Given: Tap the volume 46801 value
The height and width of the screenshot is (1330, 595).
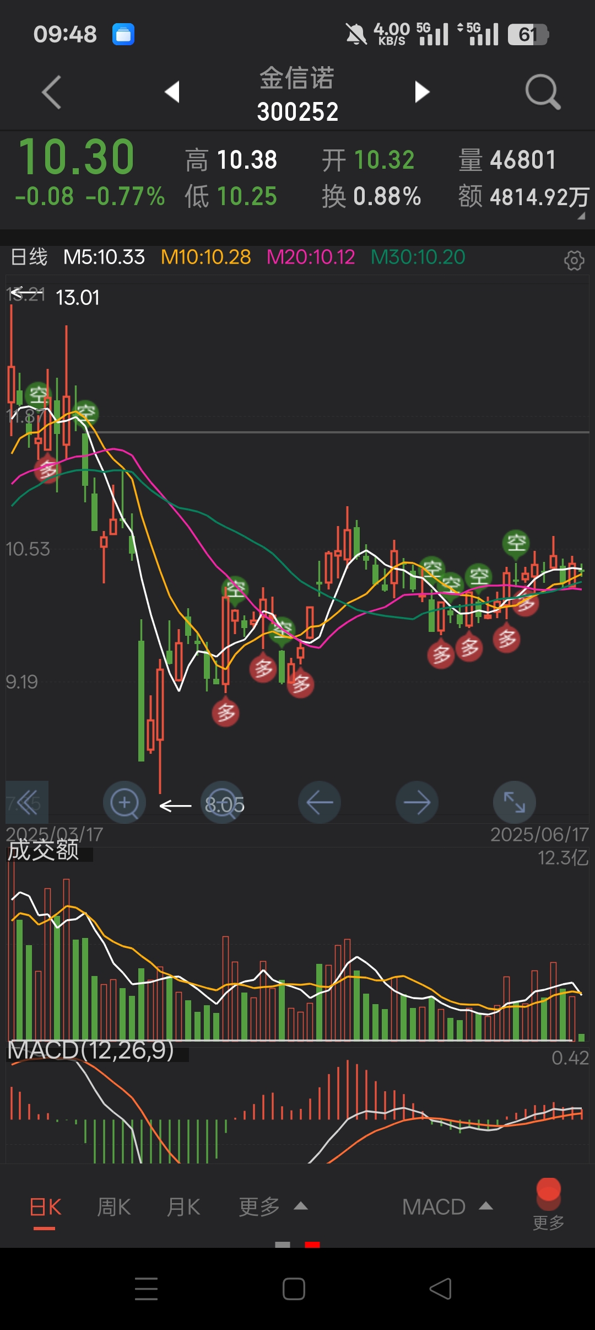Looking at the screenshot, I should click(523, 160).
